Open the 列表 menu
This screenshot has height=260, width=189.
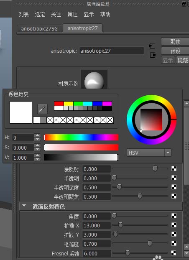tap(23, 15)
